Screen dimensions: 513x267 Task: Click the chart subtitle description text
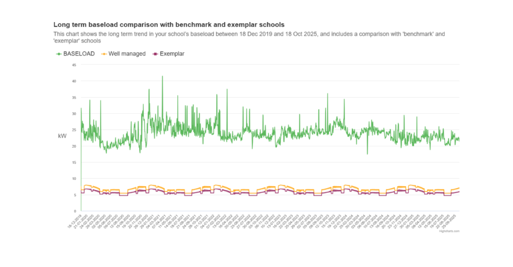[249, 37]
